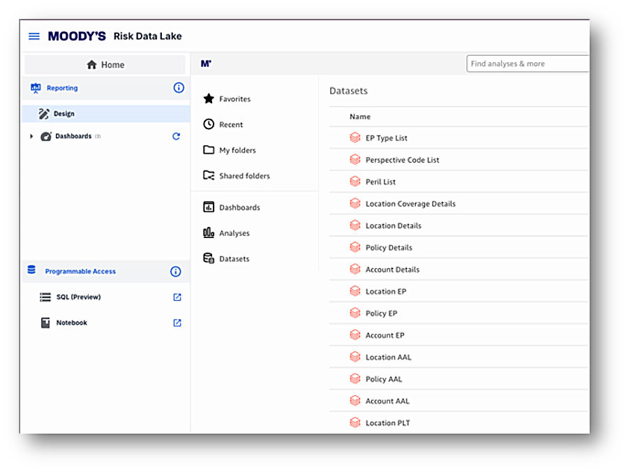Click the Policy Details dataset icon
This screenshot has height=472, width=628.
pos(355,247)
